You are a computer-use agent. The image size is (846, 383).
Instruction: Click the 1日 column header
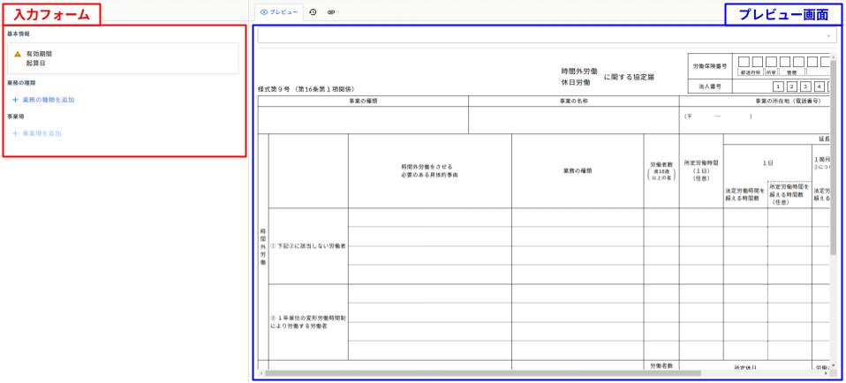pos(767,161)
